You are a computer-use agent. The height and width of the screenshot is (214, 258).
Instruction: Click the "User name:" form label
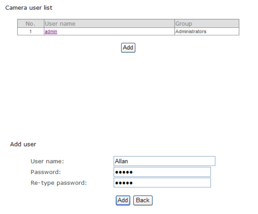[47, 161]
